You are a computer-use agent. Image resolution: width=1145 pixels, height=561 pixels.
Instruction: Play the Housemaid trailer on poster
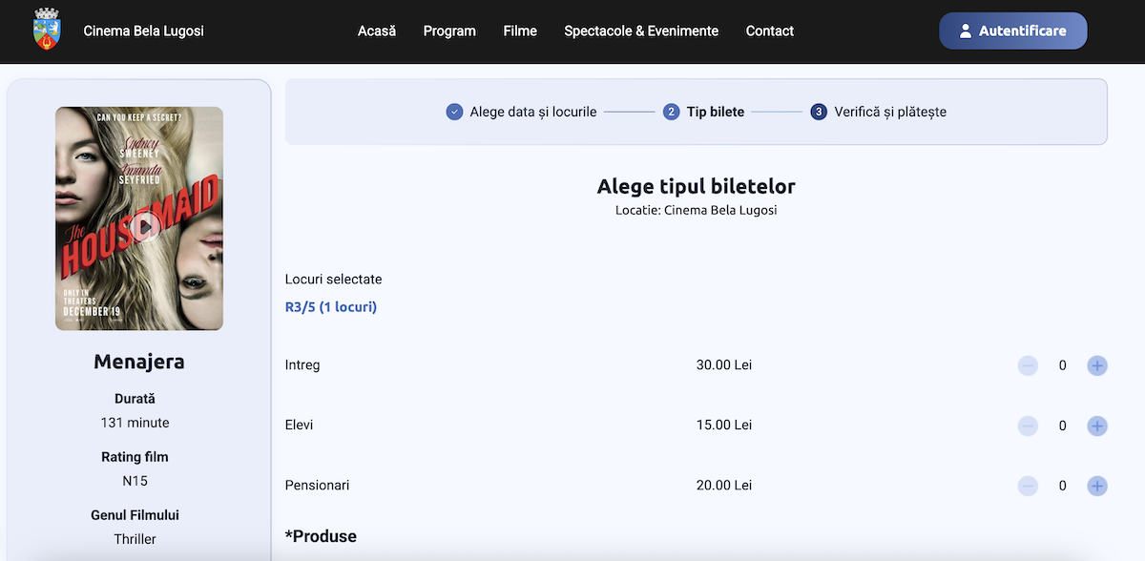click(145, 226)
